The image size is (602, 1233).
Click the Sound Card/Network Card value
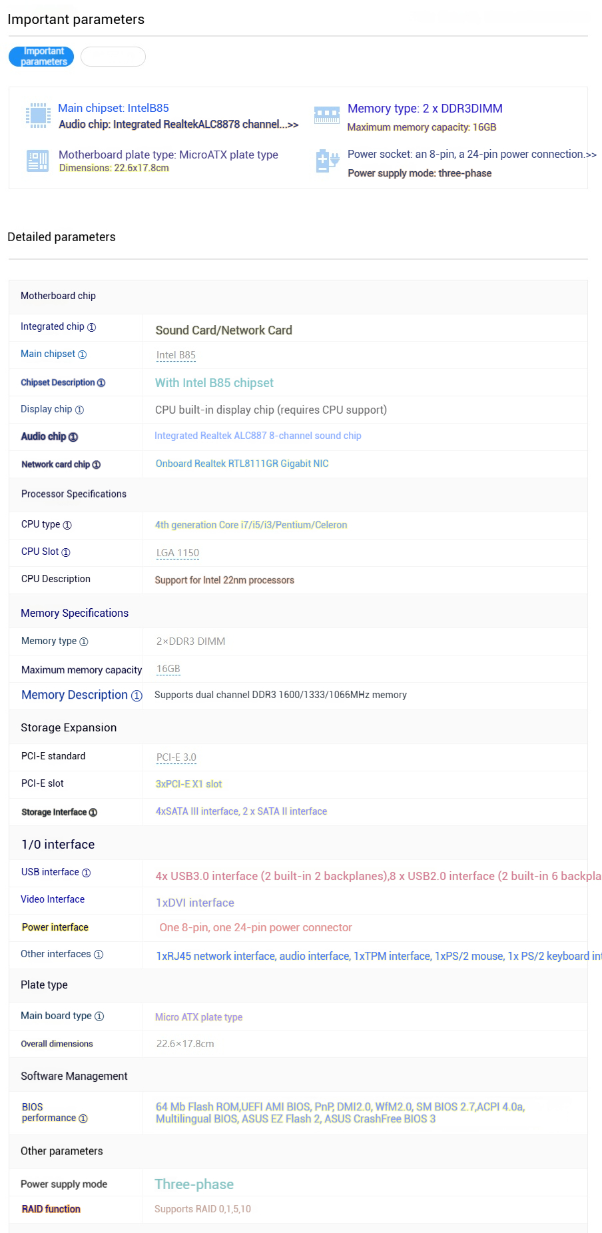224,330
